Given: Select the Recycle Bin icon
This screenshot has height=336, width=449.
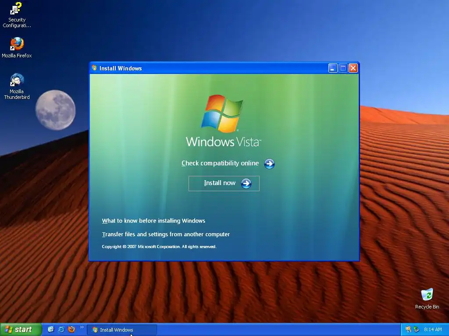Looking at the screenshot, I should click(x=427, y=298).
